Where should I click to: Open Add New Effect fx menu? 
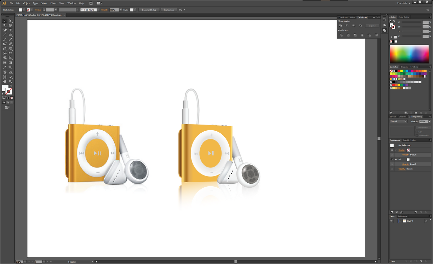pos(402,212)
